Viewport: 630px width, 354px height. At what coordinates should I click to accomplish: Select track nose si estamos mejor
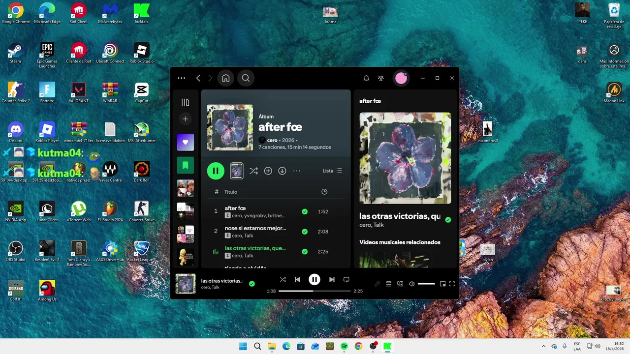click(276, 232)
